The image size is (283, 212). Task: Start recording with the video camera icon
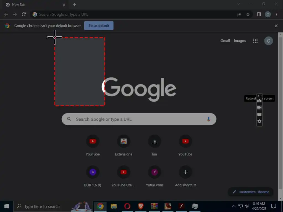pyautogui.click(x=259, y=107)
